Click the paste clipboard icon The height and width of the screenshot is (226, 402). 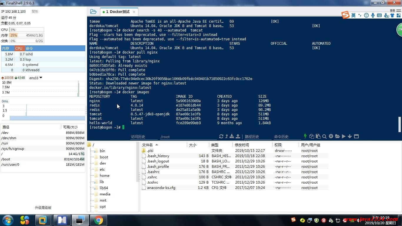pos(318,136)
